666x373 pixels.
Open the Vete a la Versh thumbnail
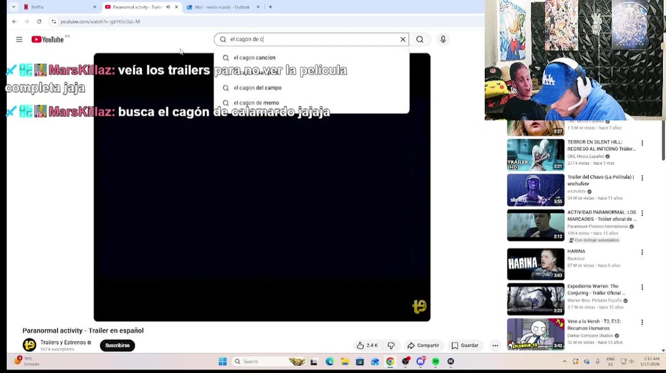(535, 334)
